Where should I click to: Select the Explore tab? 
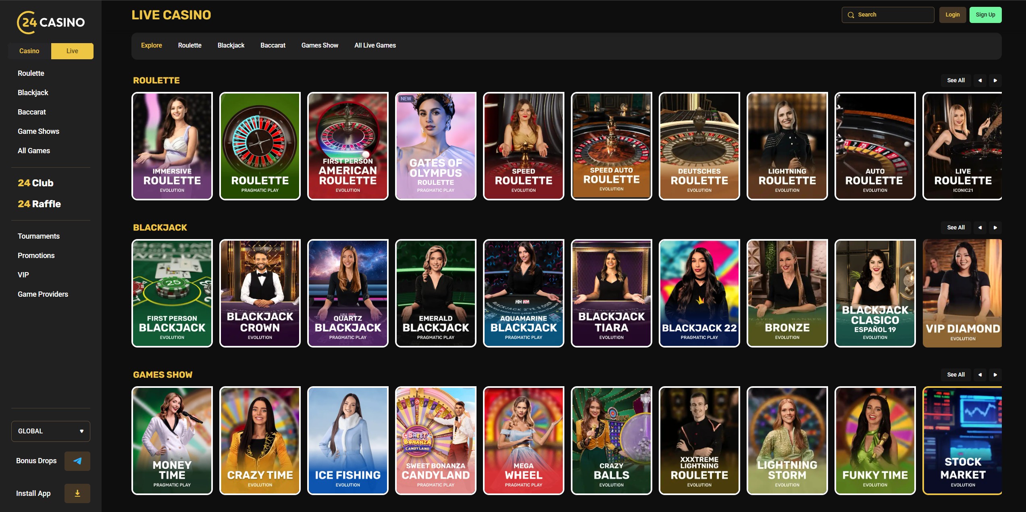click(152, 46)
